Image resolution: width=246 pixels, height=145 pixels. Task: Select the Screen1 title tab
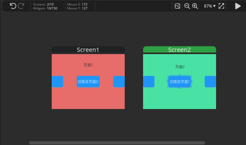click(88, 50)
